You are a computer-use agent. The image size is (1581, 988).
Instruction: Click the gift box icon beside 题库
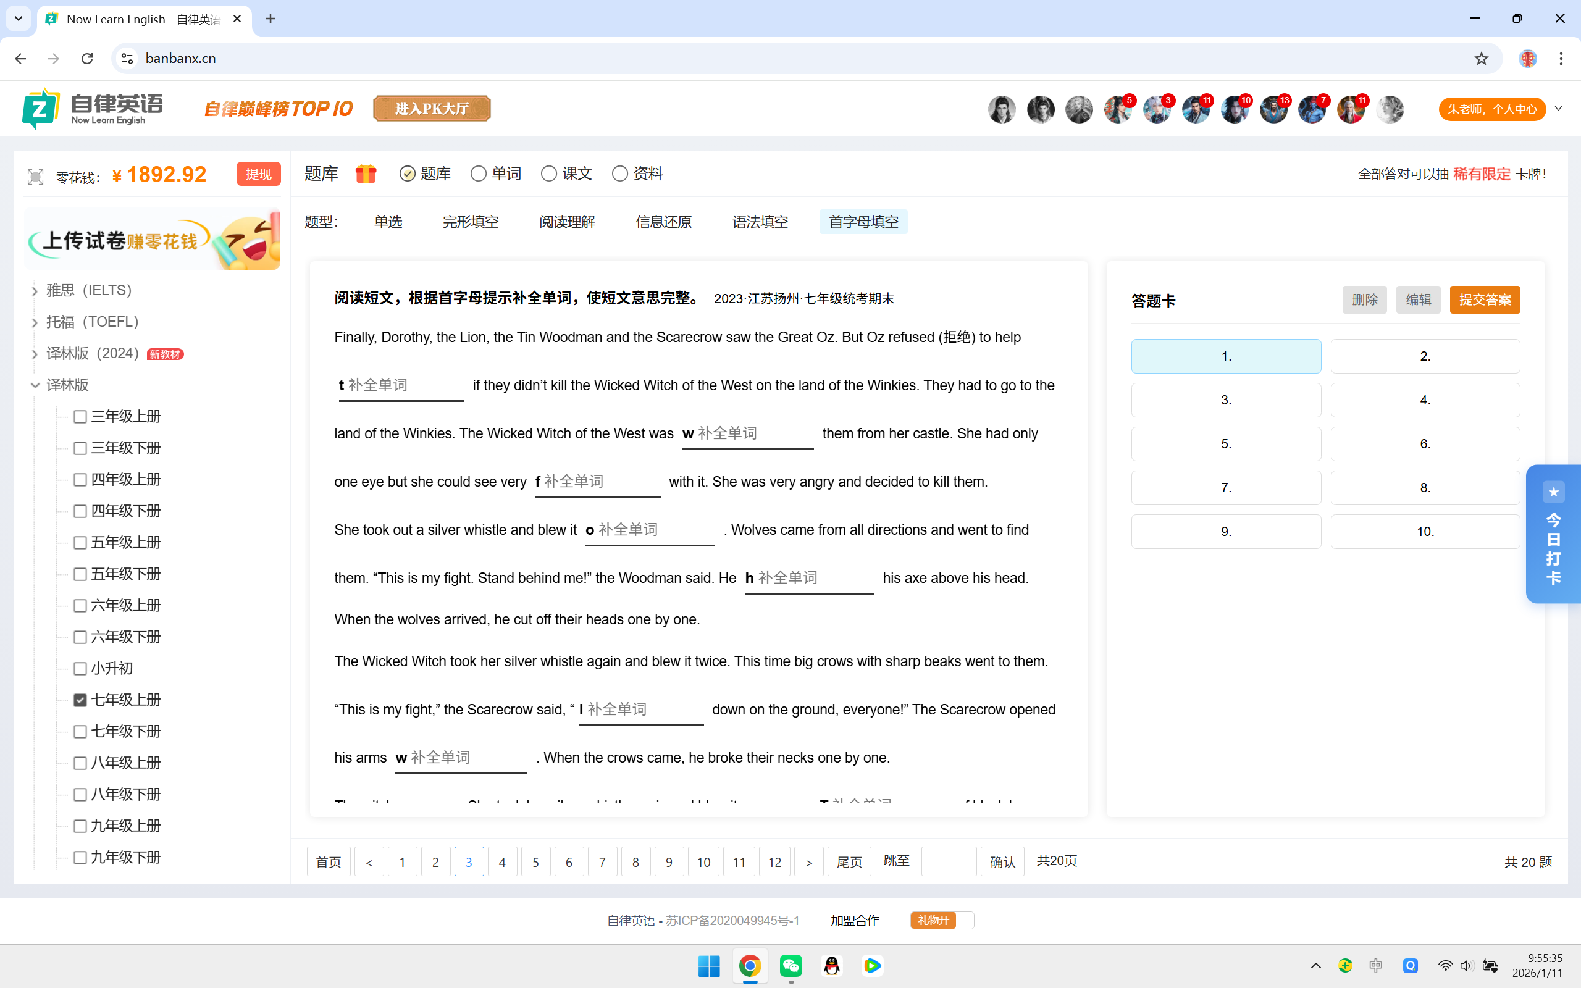click(366, 174)
